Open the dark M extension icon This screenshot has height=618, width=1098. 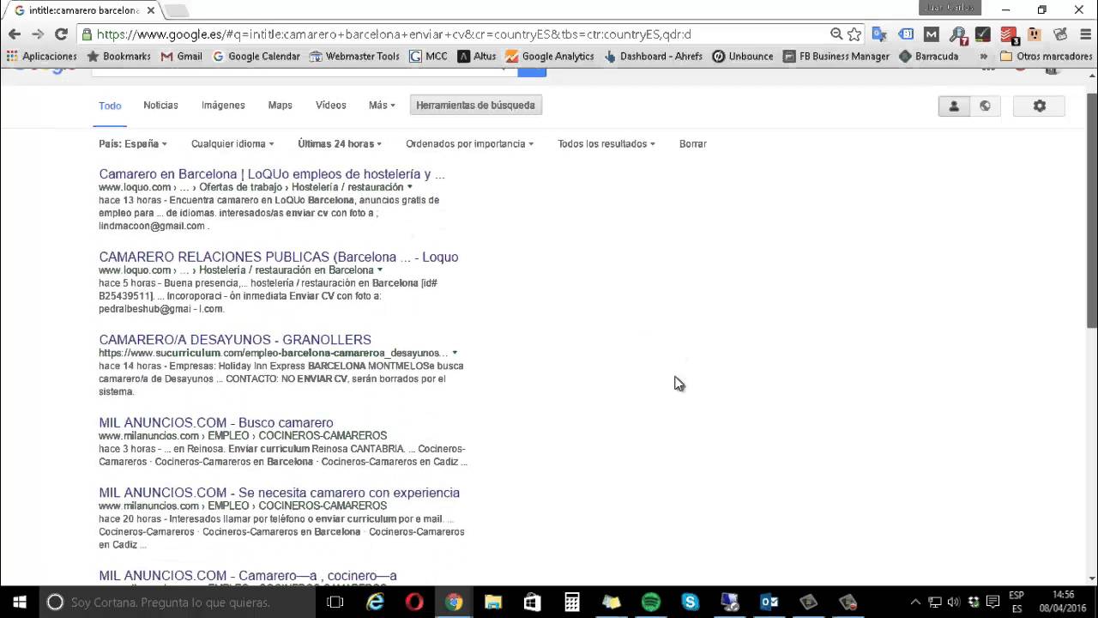click(932, 34)
